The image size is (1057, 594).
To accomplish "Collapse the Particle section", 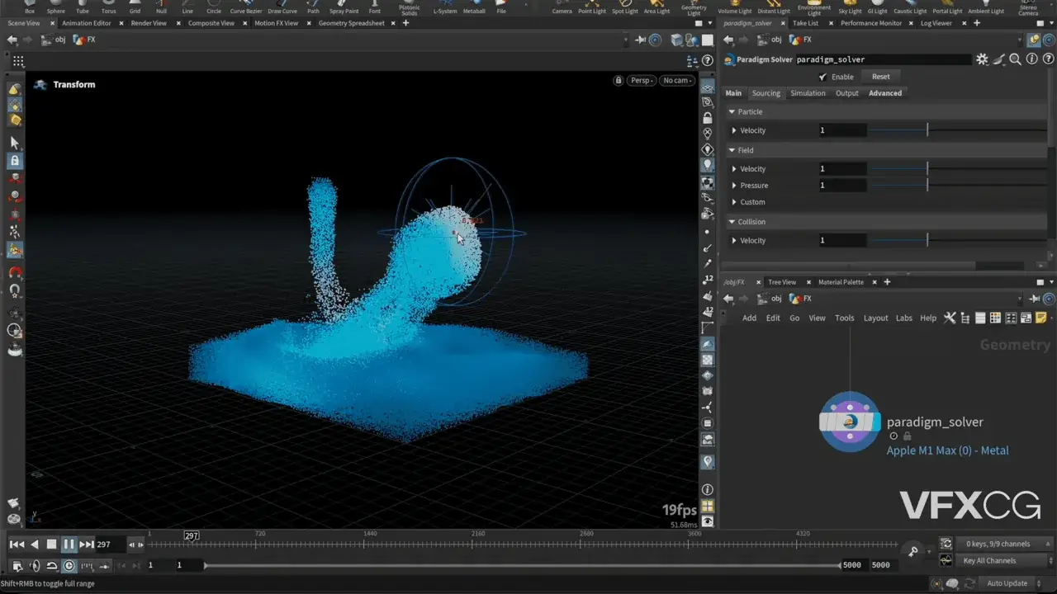I will tap(732, 112).
